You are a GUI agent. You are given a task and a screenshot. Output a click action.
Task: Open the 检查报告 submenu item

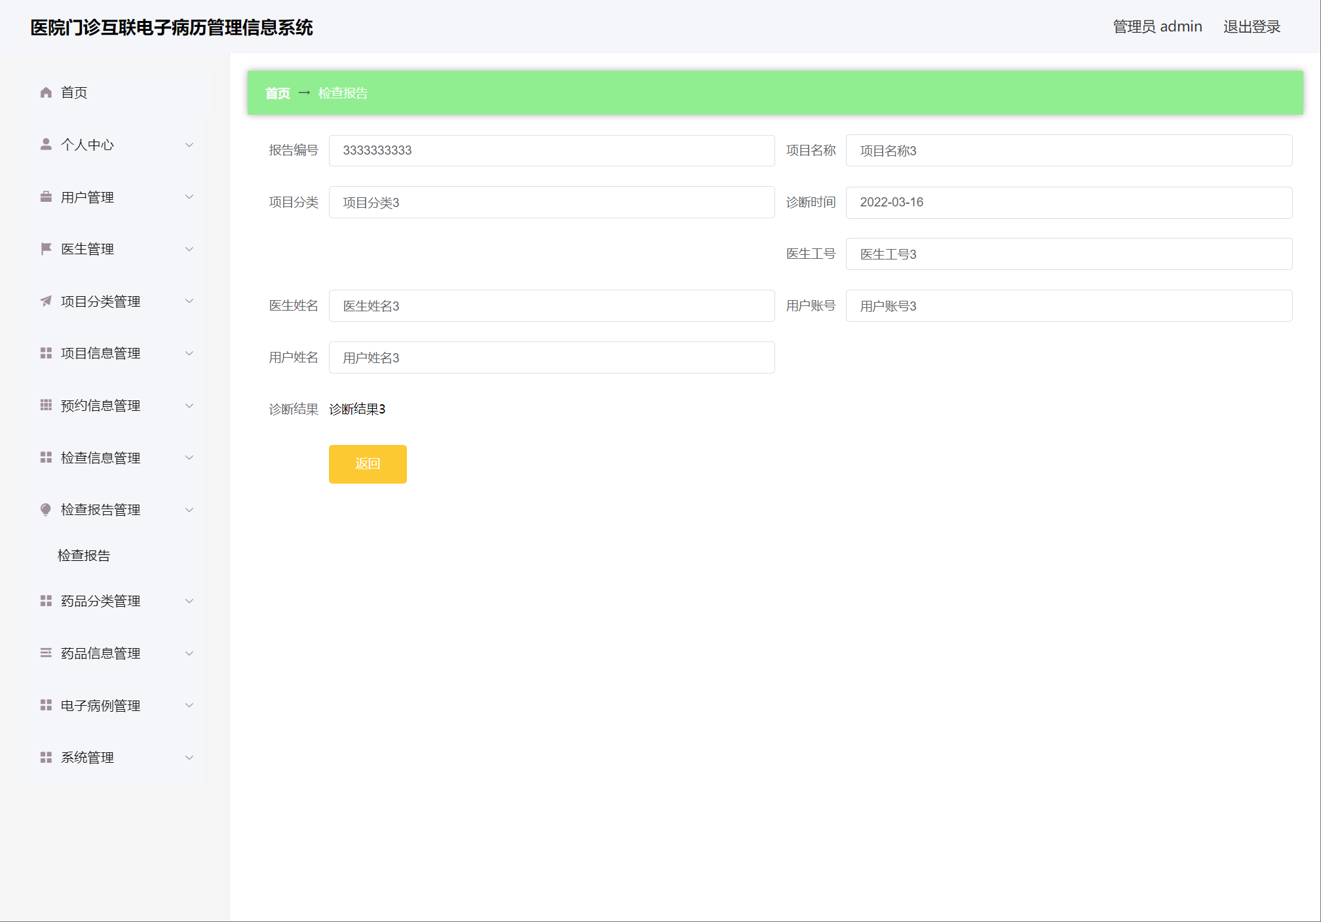[84, 555]
